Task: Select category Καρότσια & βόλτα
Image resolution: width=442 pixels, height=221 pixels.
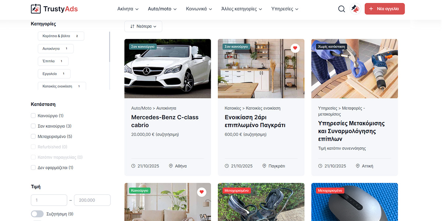Action: click(x=61, y=36)
